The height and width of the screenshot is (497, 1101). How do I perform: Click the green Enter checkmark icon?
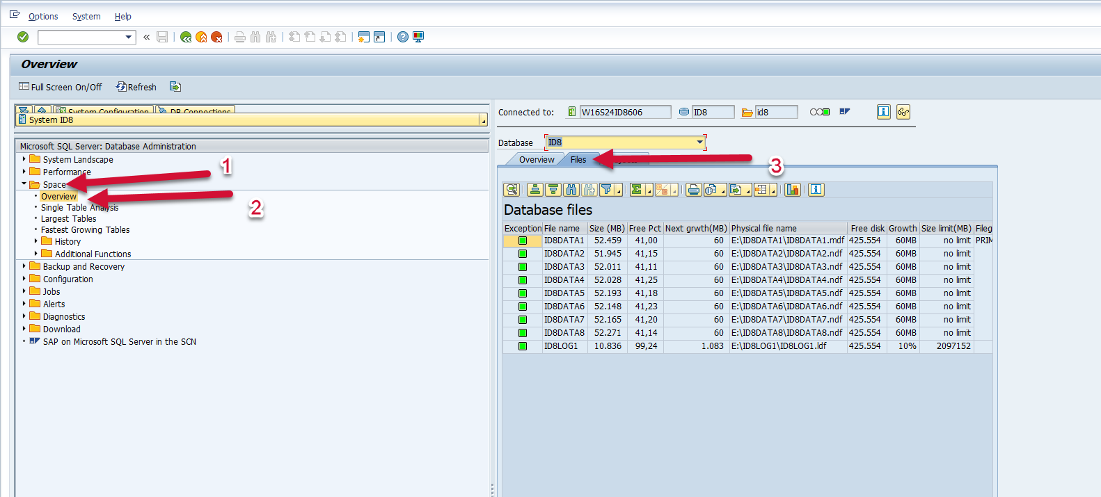click(x=23, y=37)
